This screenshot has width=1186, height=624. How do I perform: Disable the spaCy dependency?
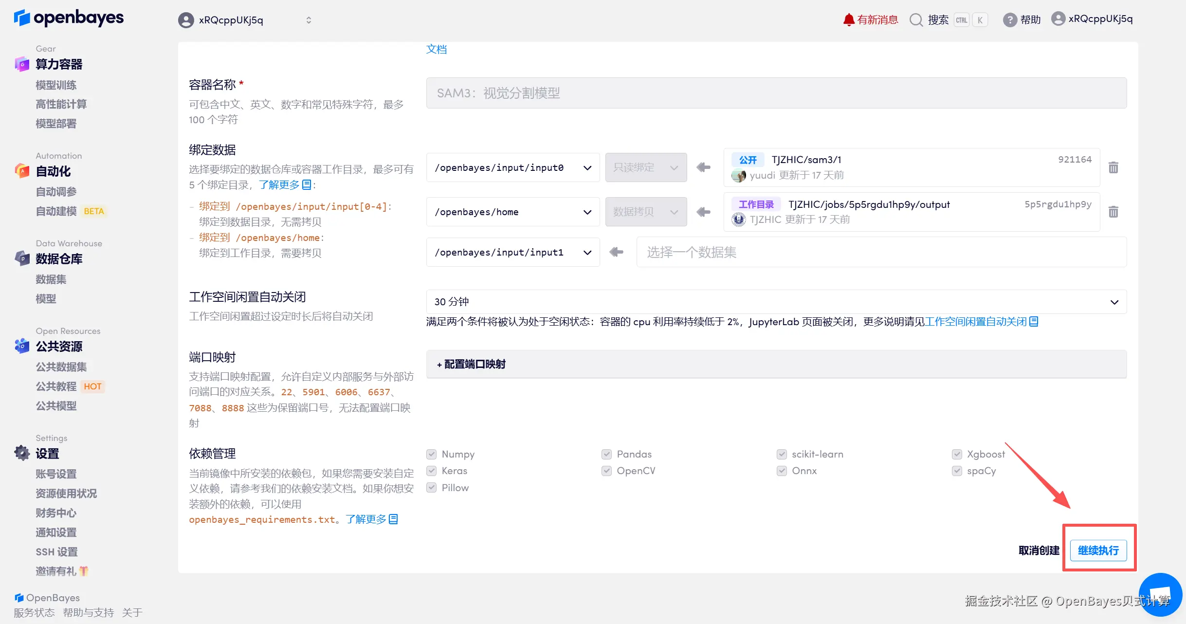click(x=957, y=471)
